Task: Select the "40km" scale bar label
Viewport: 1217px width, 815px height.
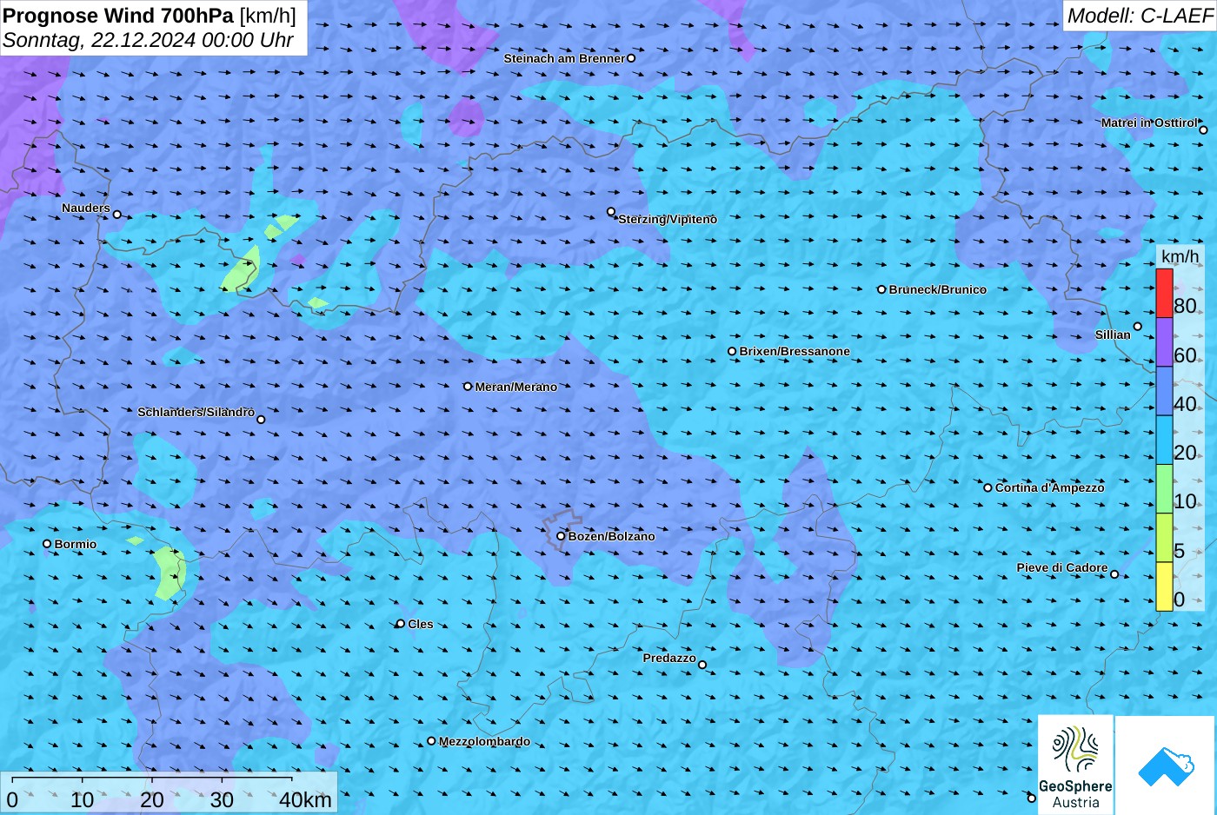Action: click(305, 800)
